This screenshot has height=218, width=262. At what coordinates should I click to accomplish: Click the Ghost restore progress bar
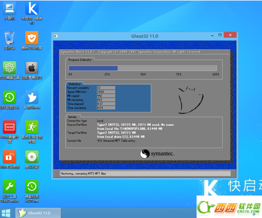click(x=143, y=68)
